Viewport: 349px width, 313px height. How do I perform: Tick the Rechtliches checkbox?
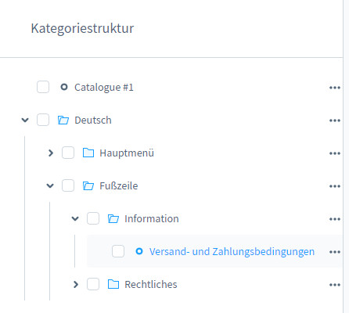tap(93, 284)
